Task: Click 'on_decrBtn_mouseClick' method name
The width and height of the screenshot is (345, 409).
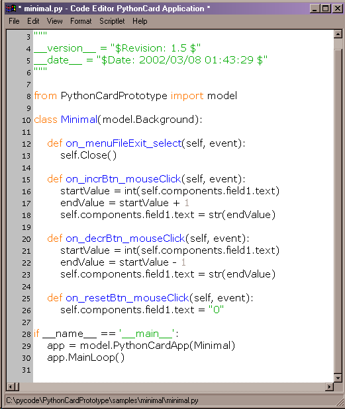Action: click(x=125, y=239)
